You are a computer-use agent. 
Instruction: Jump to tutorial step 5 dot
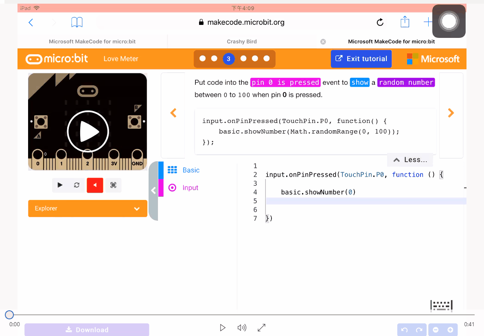pyautogui.click(x=255, y=58)
